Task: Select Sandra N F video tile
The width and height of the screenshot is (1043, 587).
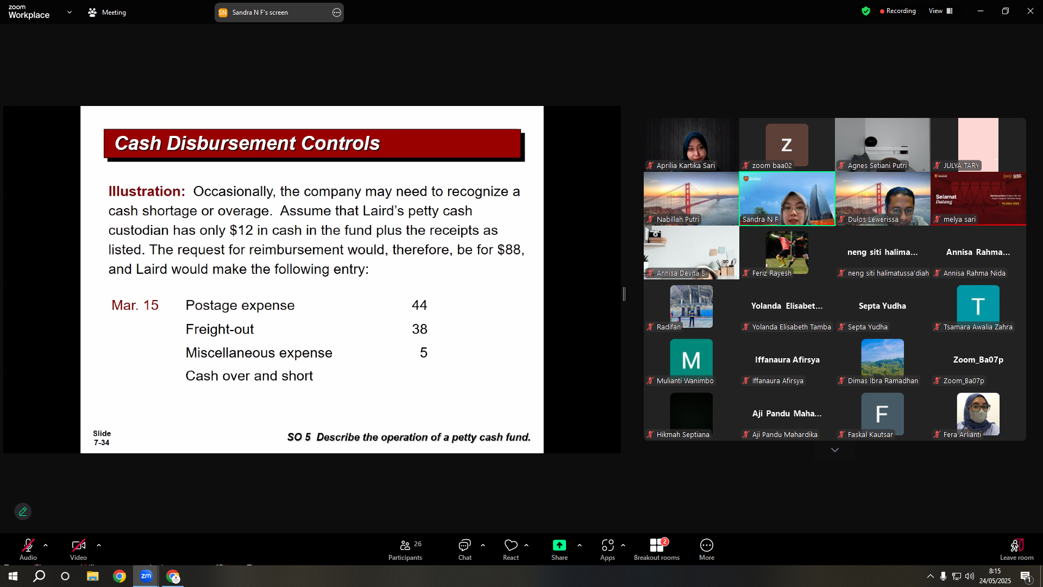Action: [x=787, y=198]
